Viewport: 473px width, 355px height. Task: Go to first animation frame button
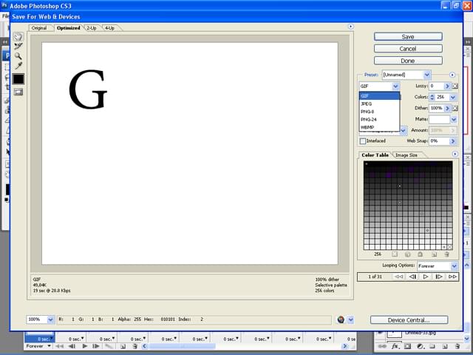399,277
